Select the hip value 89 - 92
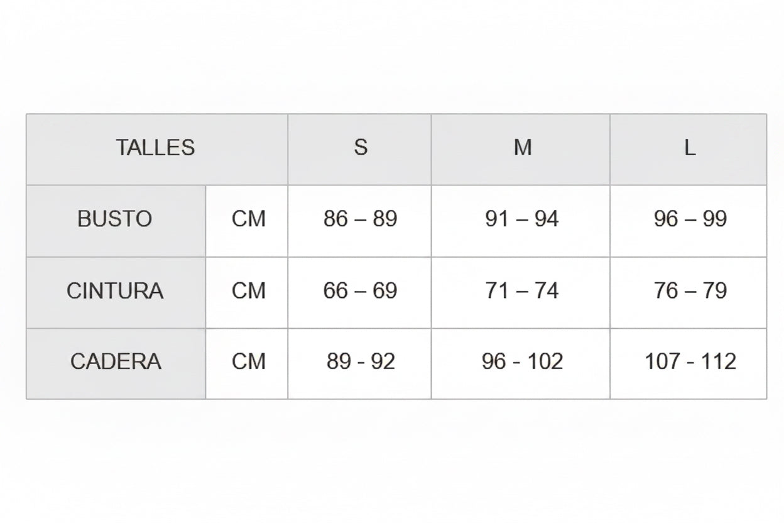Screen dimensions: 784x523 click(x=359, y=363)
